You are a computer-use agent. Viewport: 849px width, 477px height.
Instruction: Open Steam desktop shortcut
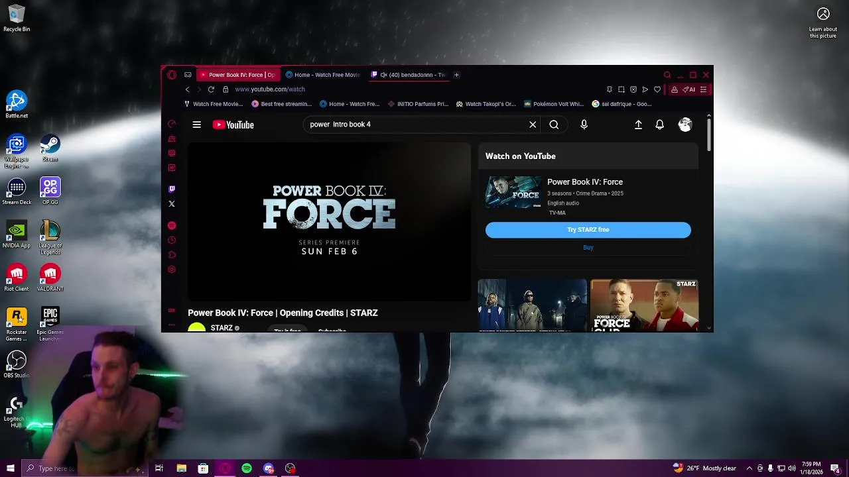click(50, 148)
